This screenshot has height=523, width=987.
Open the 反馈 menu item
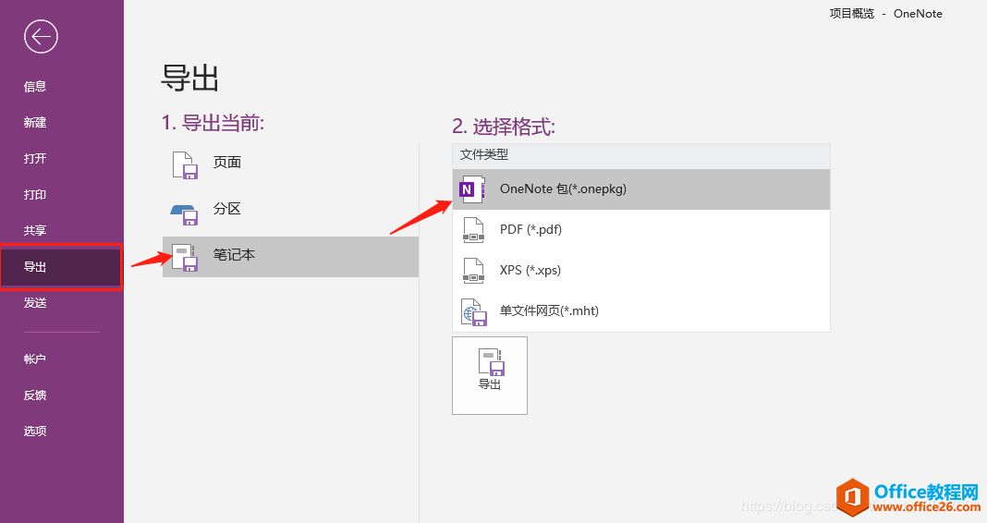35,395
